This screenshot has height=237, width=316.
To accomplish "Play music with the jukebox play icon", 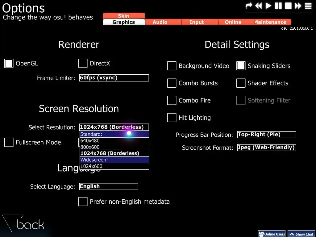I will pyautogui.click(x=268, y=6).
